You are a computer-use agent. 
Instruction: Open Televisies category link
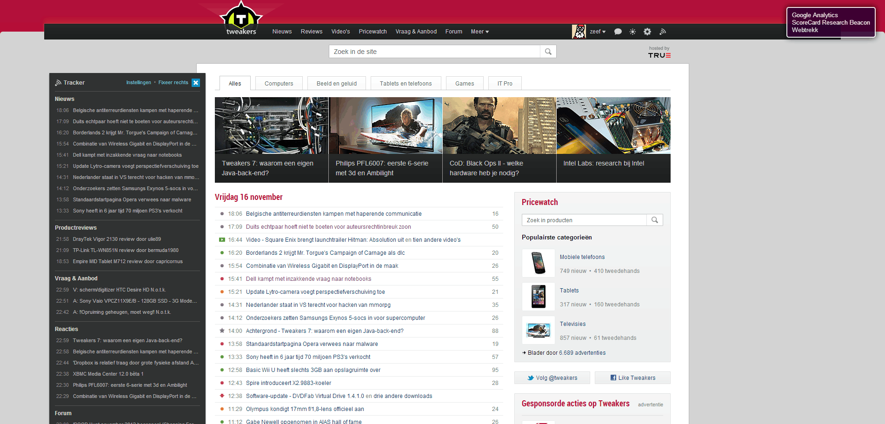coord(572,324)
